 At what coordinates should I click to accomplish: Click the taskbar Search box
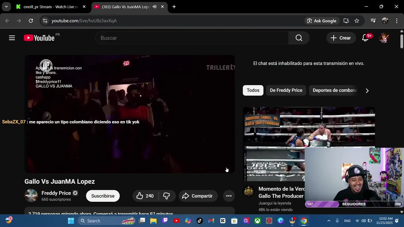click(107, 221)
